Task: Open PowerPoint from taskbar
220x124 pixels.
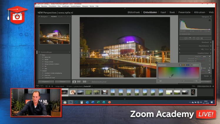Action: point(109,102)
